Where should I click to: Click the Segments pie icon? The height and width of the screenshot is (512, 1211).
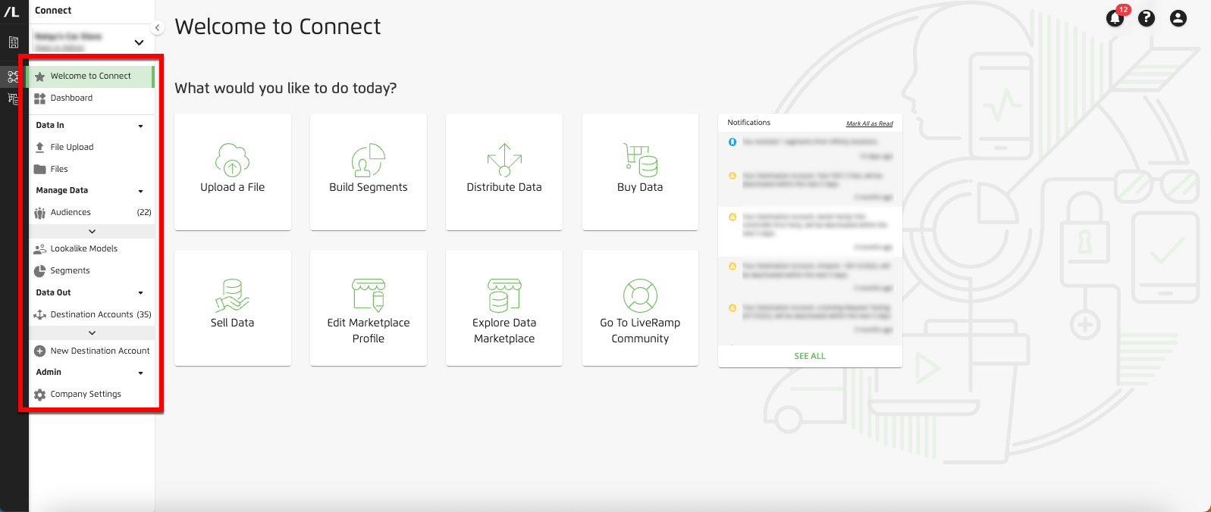[x=40, y=271]
